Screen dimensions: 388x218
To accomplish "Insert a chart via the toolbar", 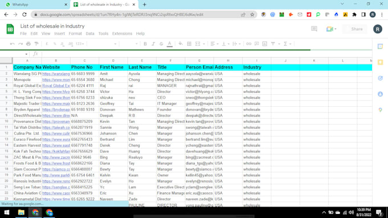I will 265,44.
